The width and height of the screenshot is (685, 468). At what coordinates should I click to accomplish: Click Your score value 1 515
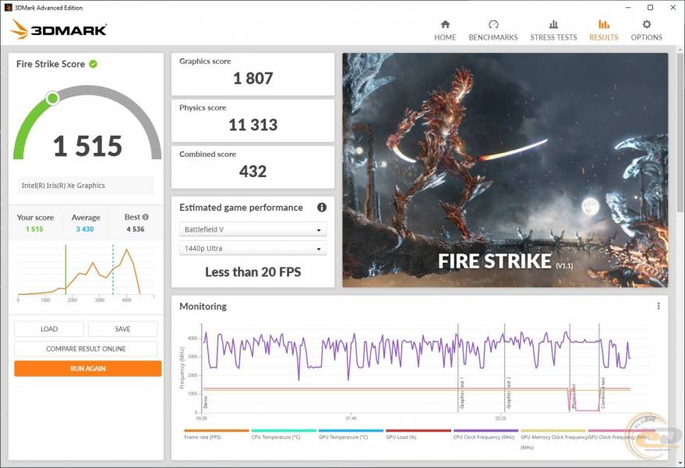[x=34, y=229]
